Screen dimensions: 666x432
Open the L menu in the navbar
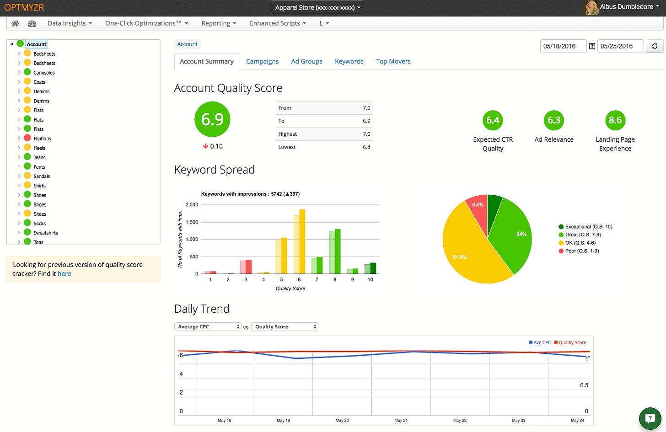[324, 23]
